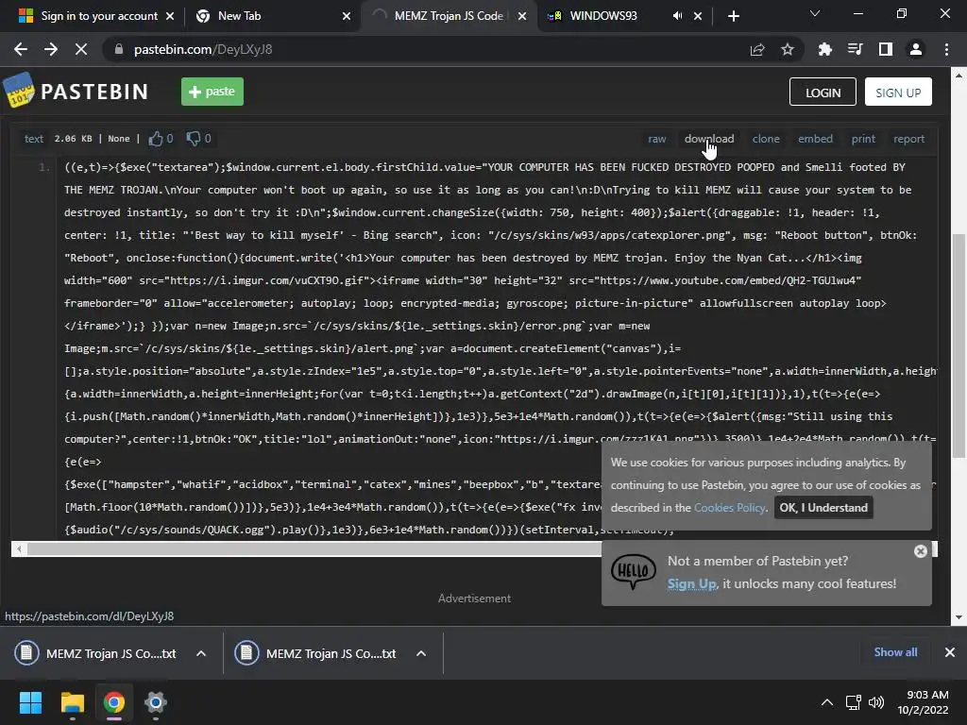
Task: Close the signup prompt popup
Action: tap(920, 551)
